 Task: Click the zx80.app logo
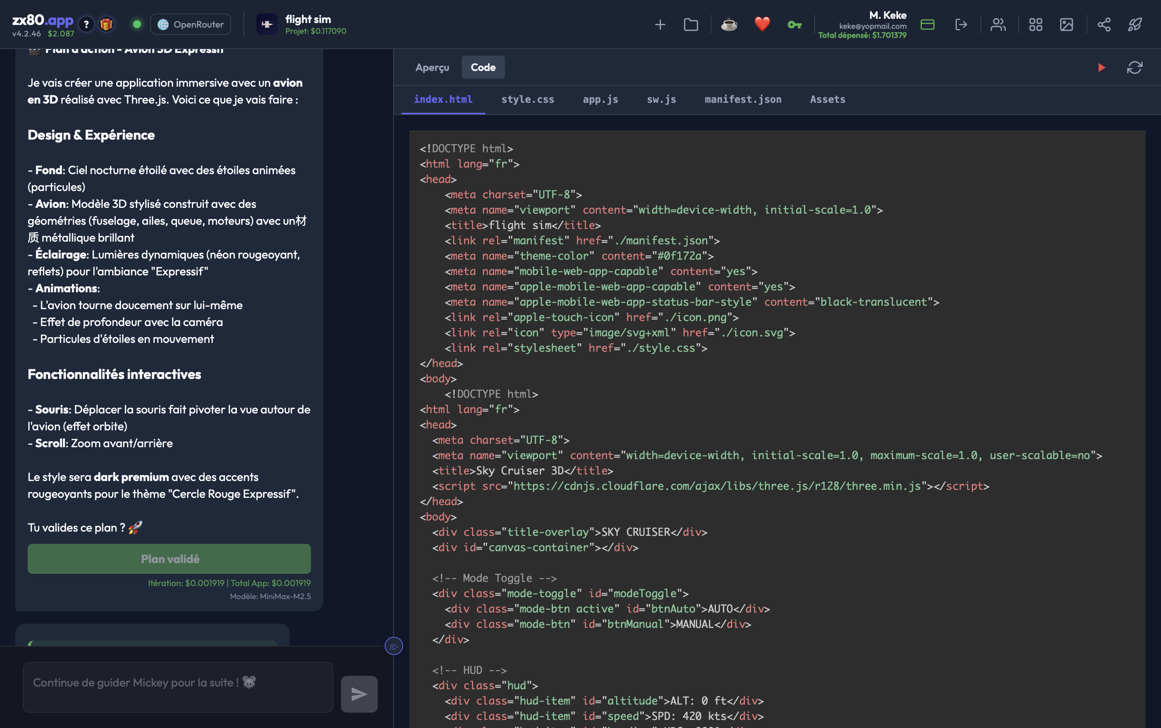pos(42,20)
